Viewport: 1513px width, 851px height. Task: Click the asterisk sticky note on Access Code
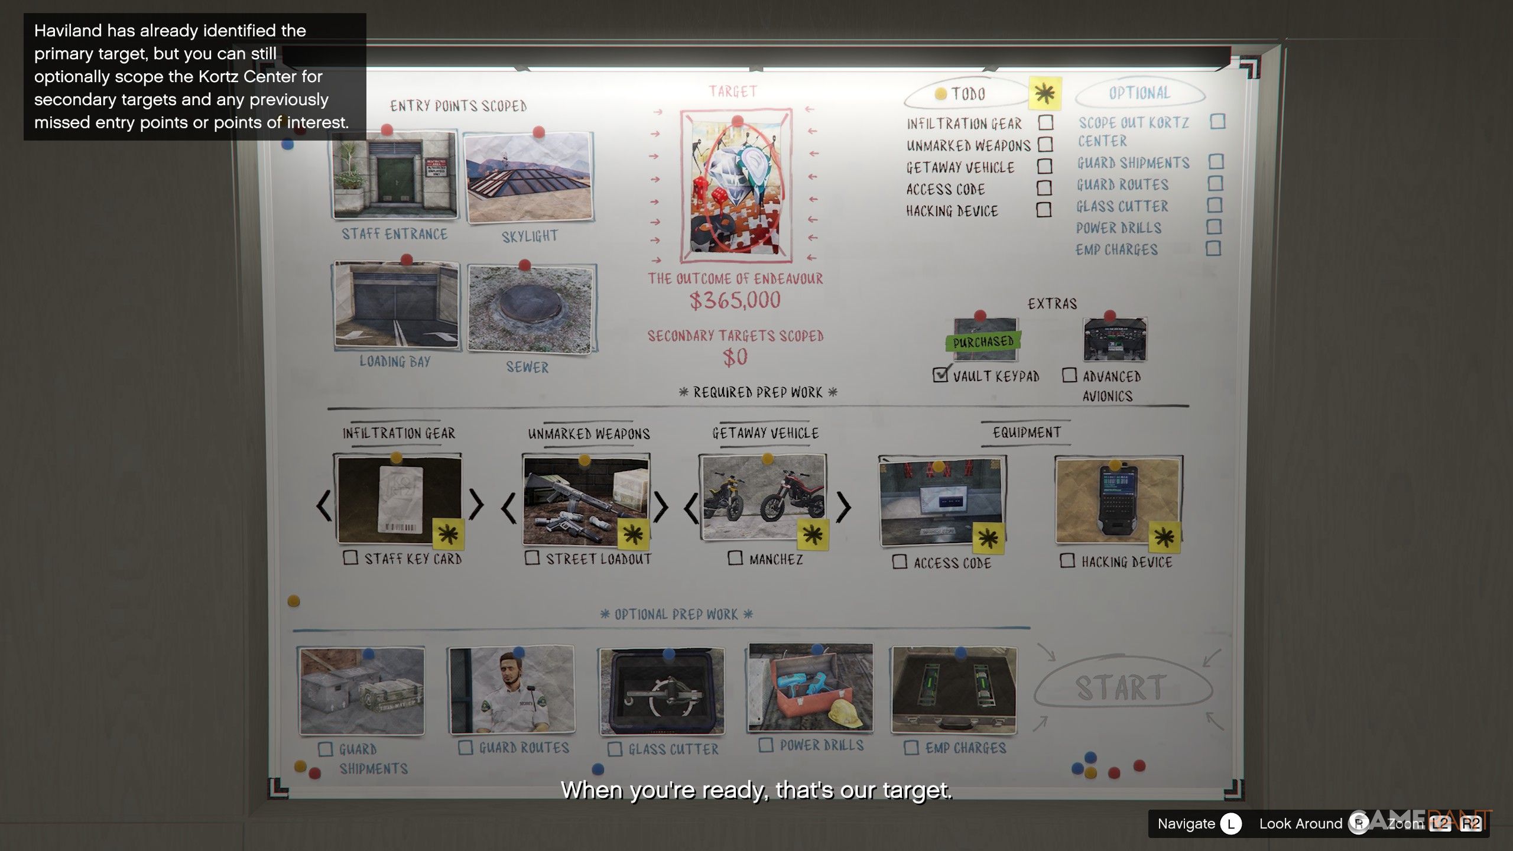point(988,538)
